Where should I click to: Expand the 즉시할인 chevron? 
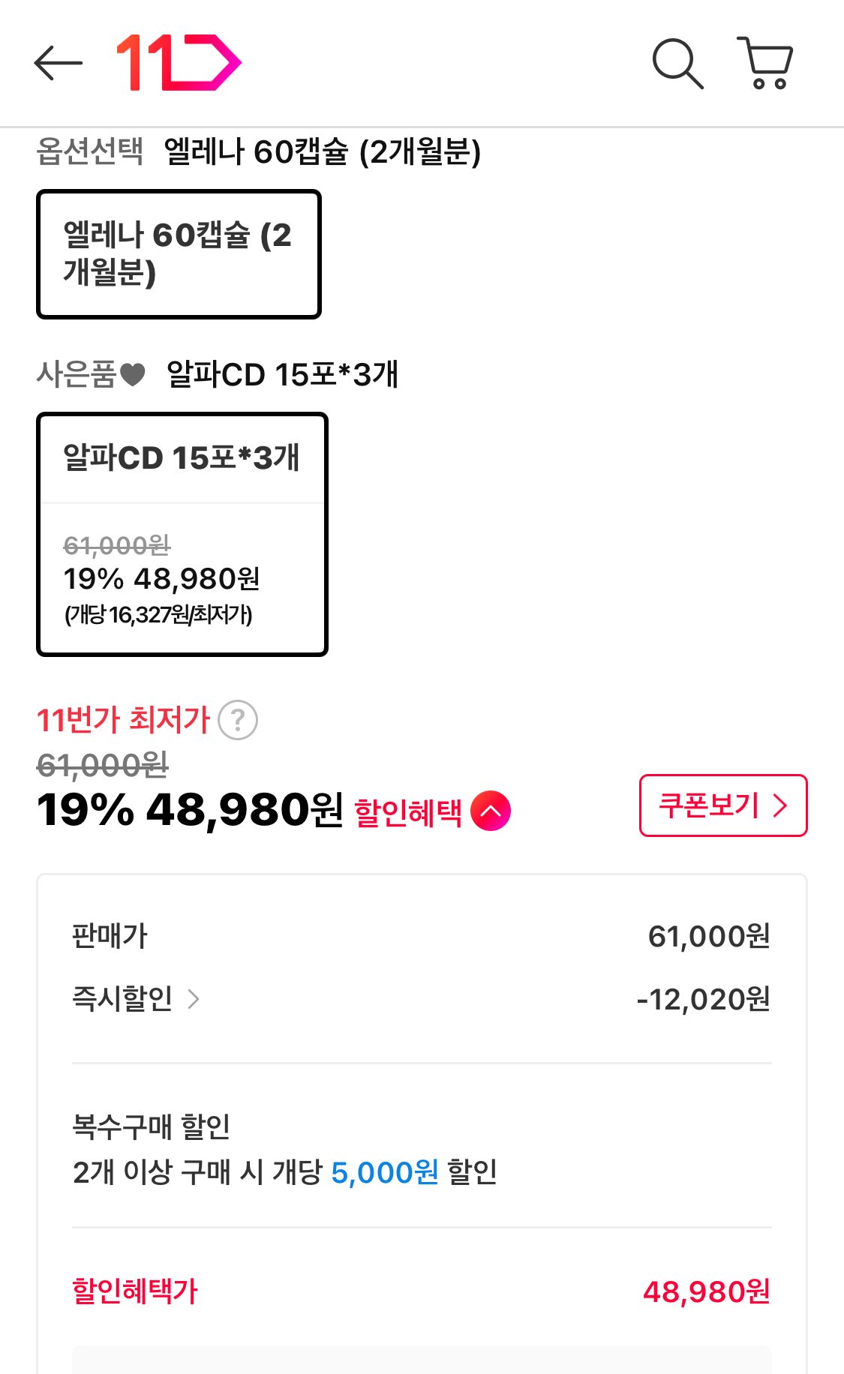click(194, 999)
